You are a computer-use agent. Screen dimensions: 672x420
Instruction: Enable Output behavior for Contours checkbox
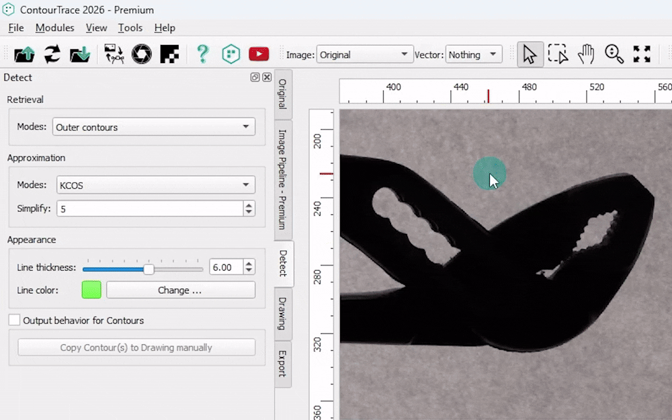(x=14, y=321)
